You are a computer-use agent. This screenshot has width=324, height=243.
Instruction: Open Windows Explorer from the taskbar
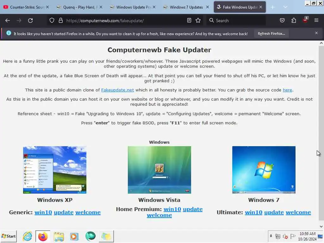coord(59,236)
